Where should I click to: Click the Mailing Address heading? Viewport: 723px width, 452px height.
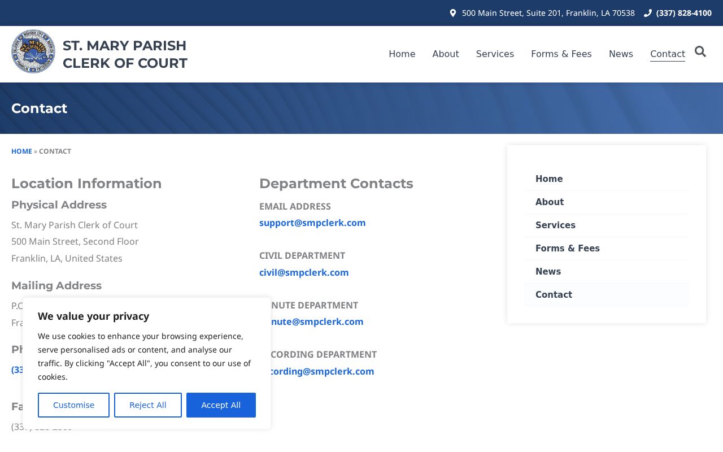click(x=56, y=286)
